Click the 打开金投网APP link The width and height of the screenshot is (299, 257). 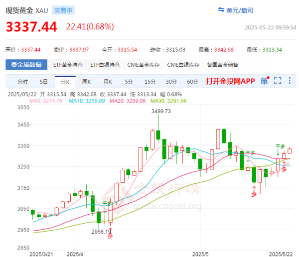coord(230,81)
